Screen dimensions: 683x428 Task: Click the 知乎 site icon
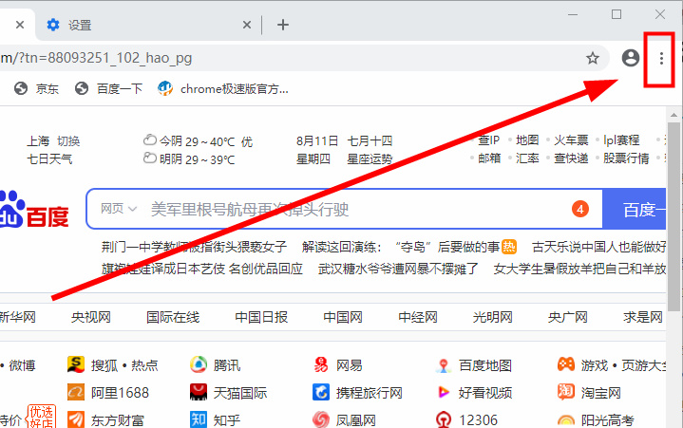(199, 419)
